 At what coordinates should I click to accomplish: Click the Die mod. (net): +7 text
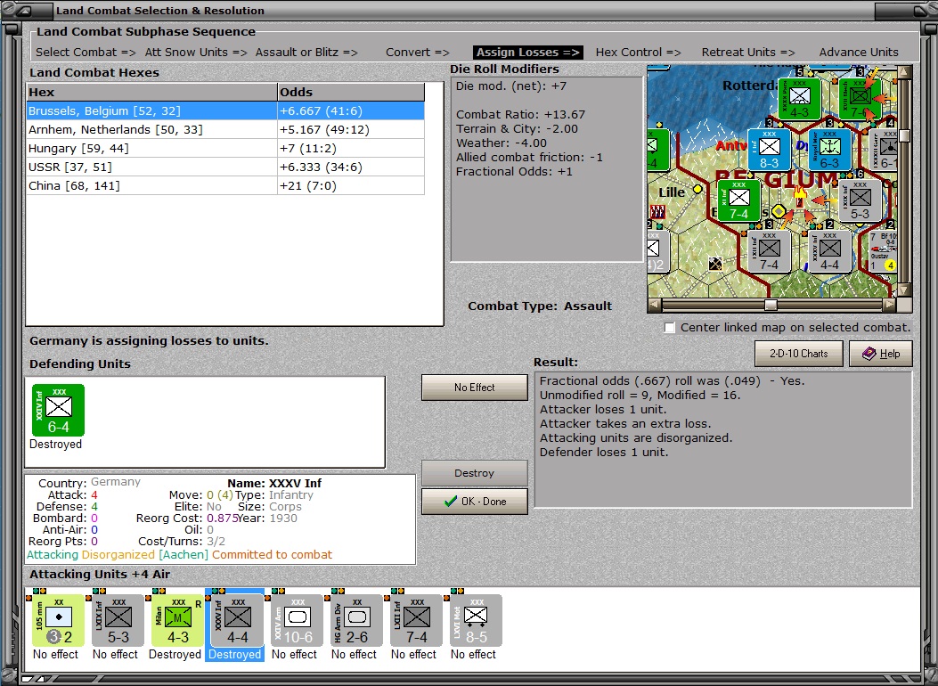[x=511, y=86]
